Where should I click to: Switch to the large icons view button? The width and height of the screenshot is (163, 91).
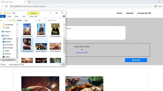click(x=63, y=64)
